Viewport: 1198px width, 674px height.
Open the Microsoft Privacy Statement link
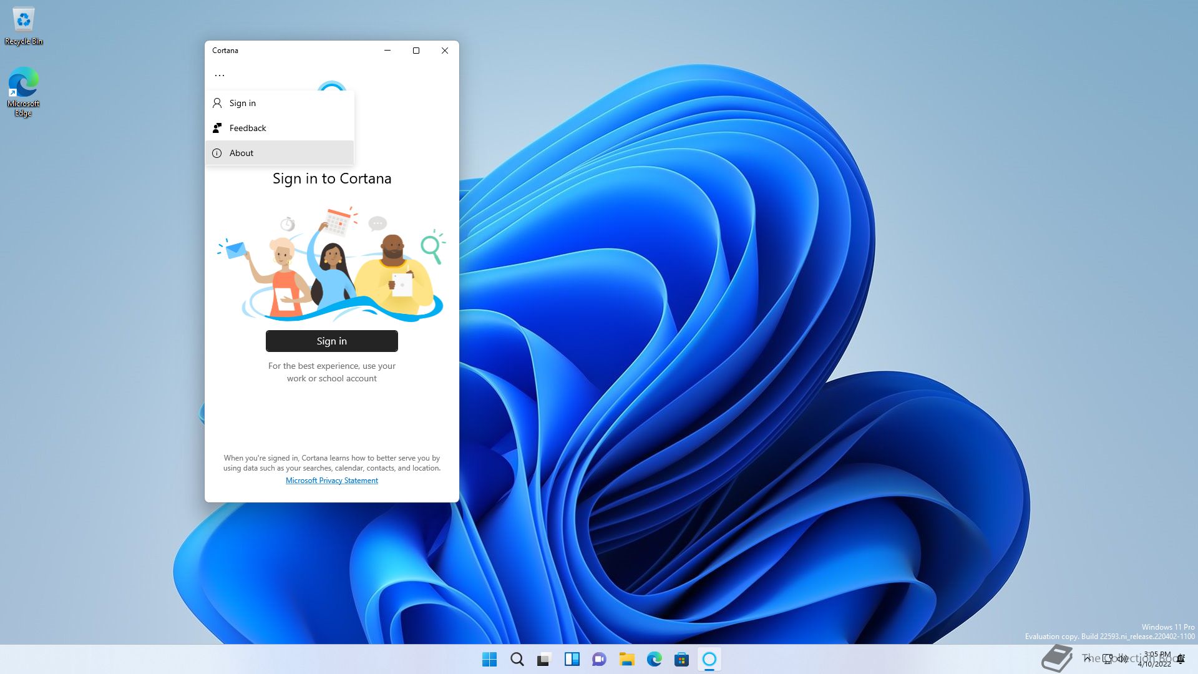click(x=331, y=481)
